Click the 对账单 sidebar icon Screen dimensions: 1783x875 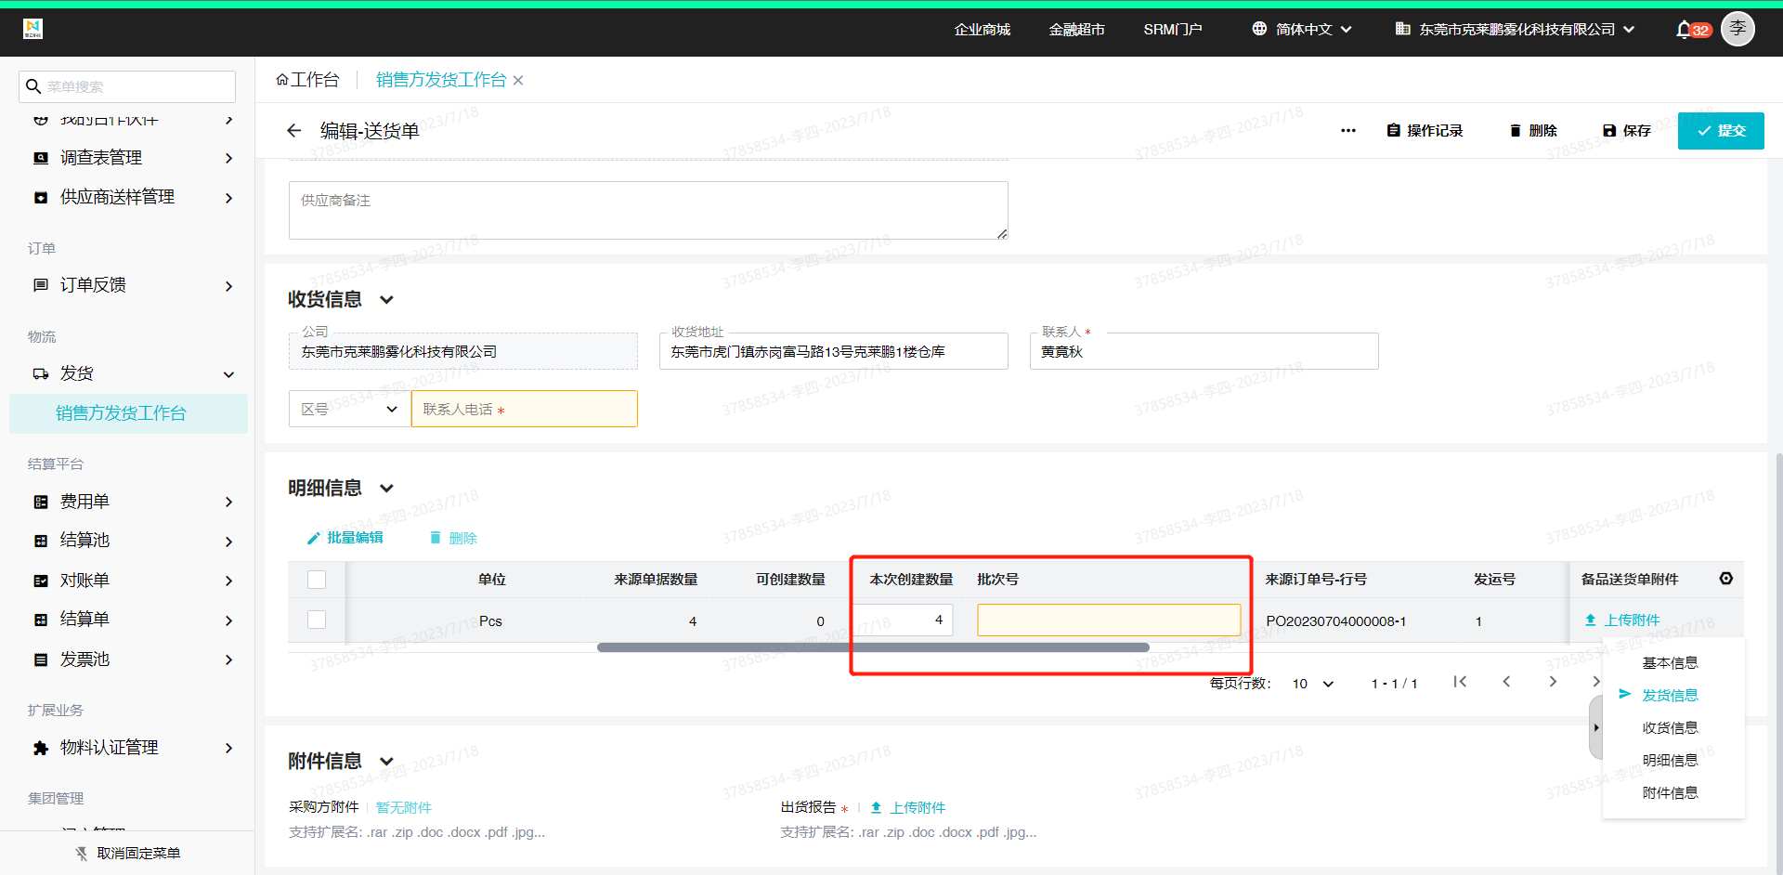41,581
